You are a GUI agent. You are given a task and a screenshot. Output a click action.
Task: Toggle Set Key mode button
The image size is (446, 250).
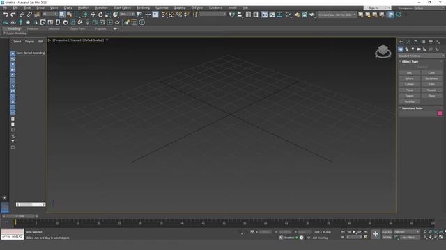click(x=387, y=237)
